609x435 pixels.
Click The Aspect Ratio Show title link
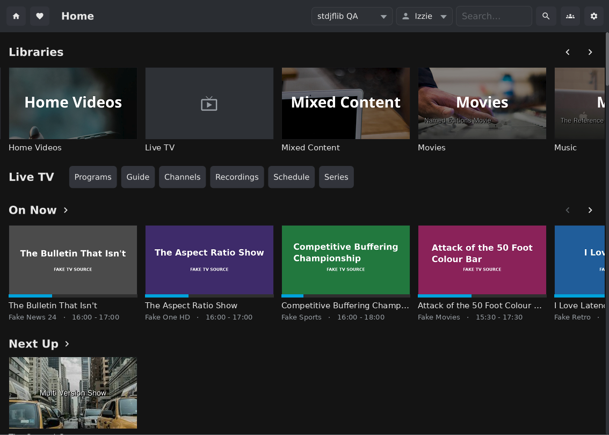tap(191, 306)
